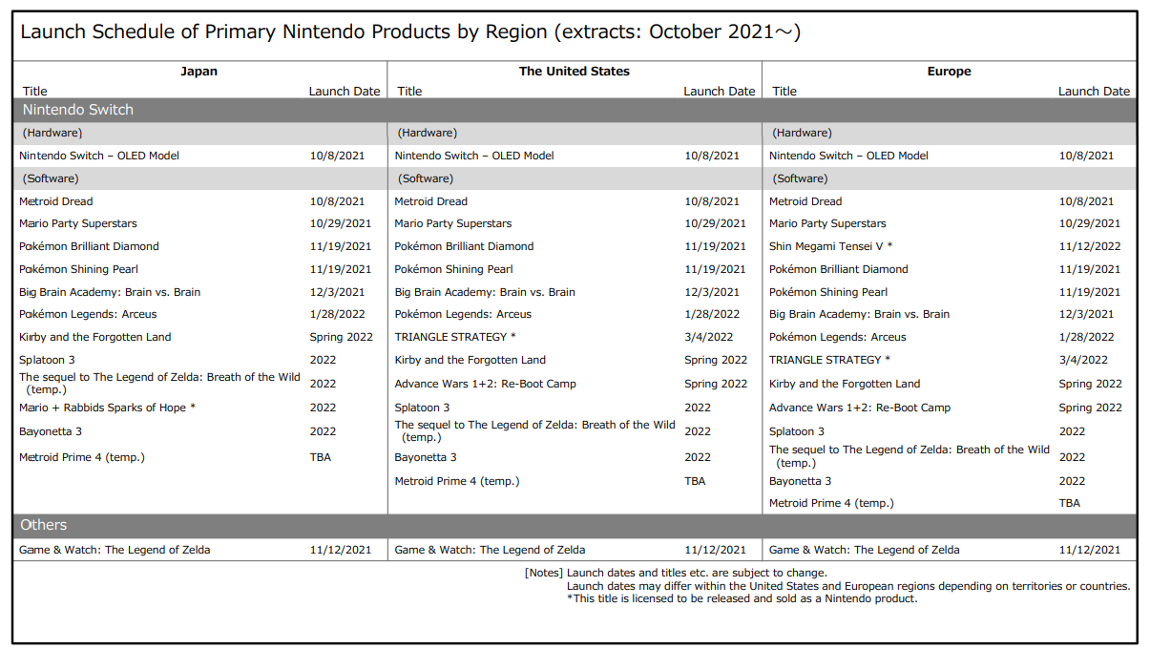
Task: Click 'Mario + Rabbids Sparks of Hope *' title
Action: click(107, 408)
